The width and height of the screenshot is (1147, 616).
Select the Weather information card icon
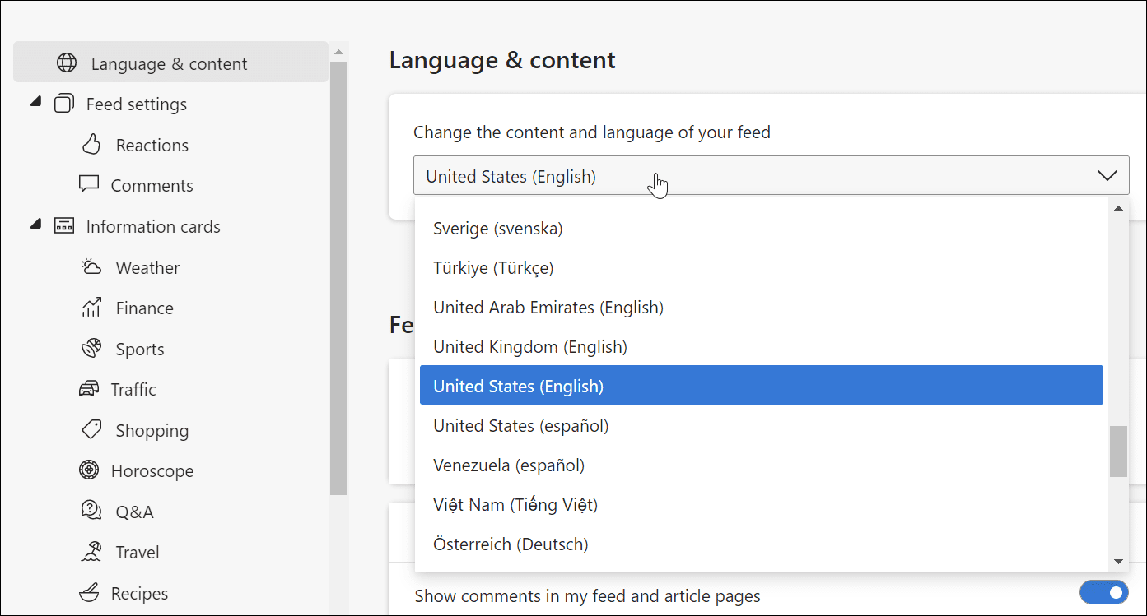91,266
